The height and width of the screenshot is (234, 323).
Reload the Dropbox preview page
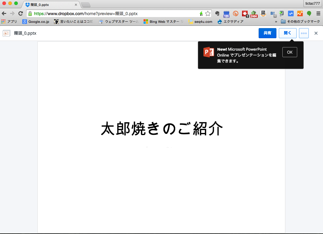20,14
